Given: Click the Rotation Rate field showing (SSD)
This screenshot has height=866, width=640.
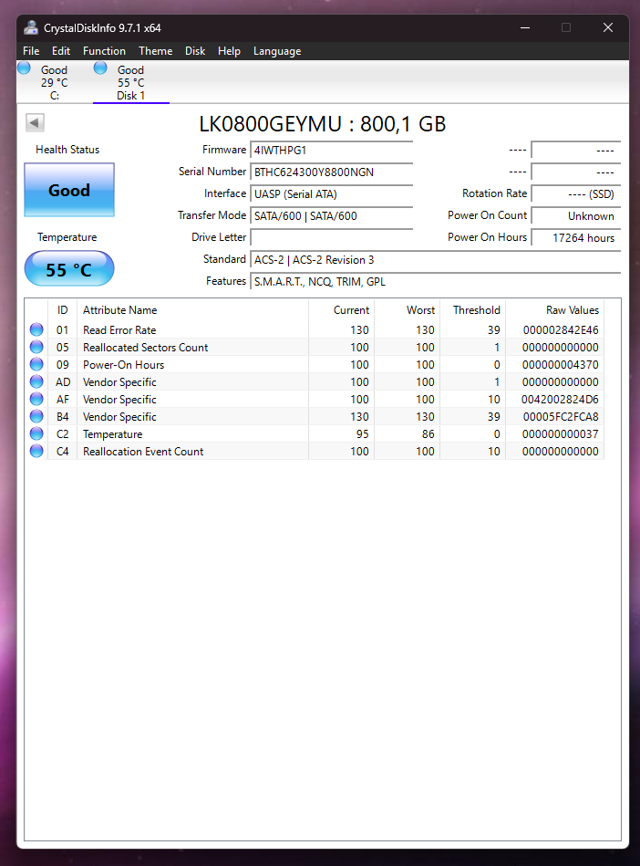Looking at the screenshot, I should (x=575, y=193).
